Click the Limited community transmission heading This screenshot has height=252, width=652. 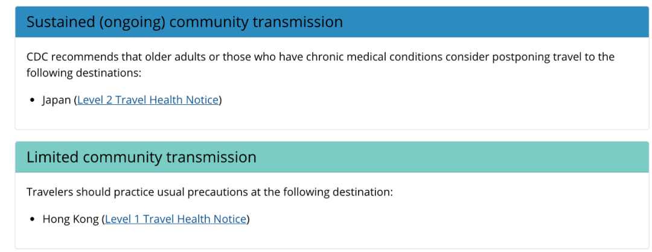[x=141, y=157]
